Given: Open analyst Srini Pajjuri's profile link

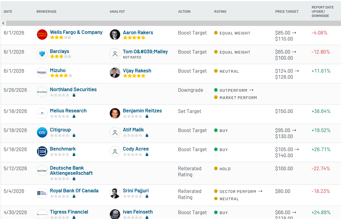Looking at the screenshot, I should [136, 191].
